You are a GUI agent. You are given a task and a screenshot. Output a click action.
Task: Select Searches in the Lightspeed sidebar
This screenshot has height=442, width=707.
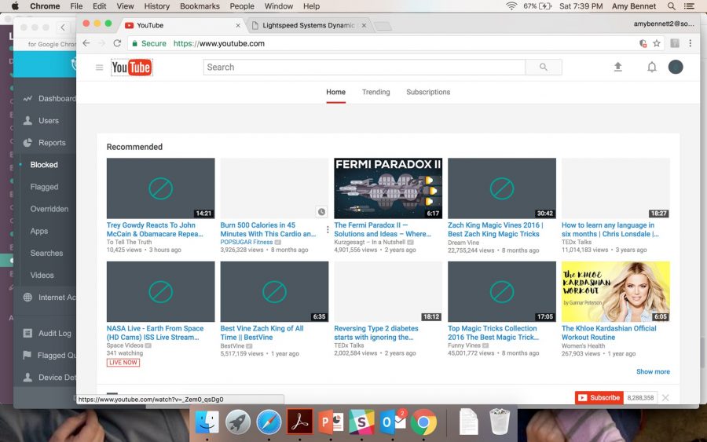[46, 253]
